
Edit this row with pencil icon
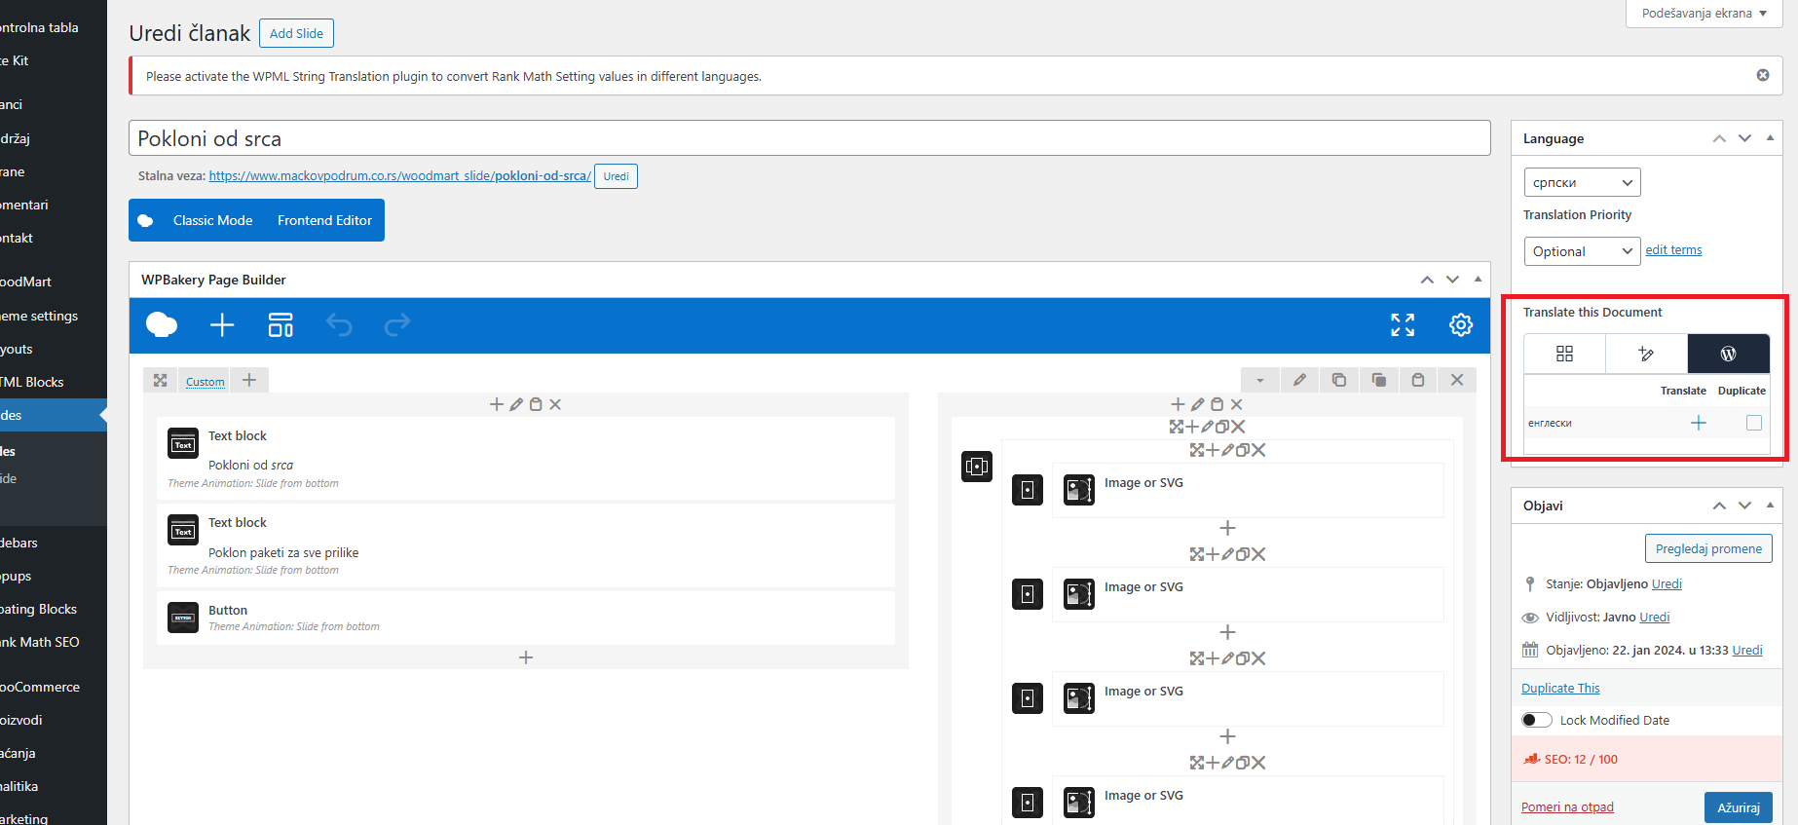[x=1299, y=380]
